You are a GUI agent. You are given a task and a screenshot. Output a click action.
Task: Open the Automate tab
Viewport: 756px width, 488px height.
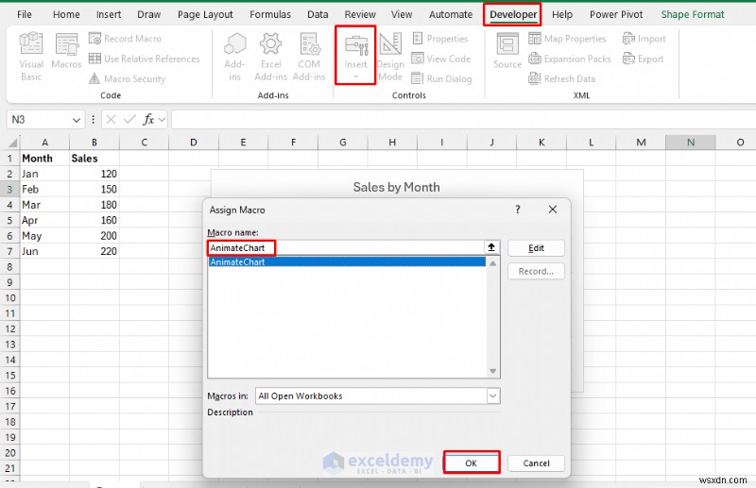[451, 14]
